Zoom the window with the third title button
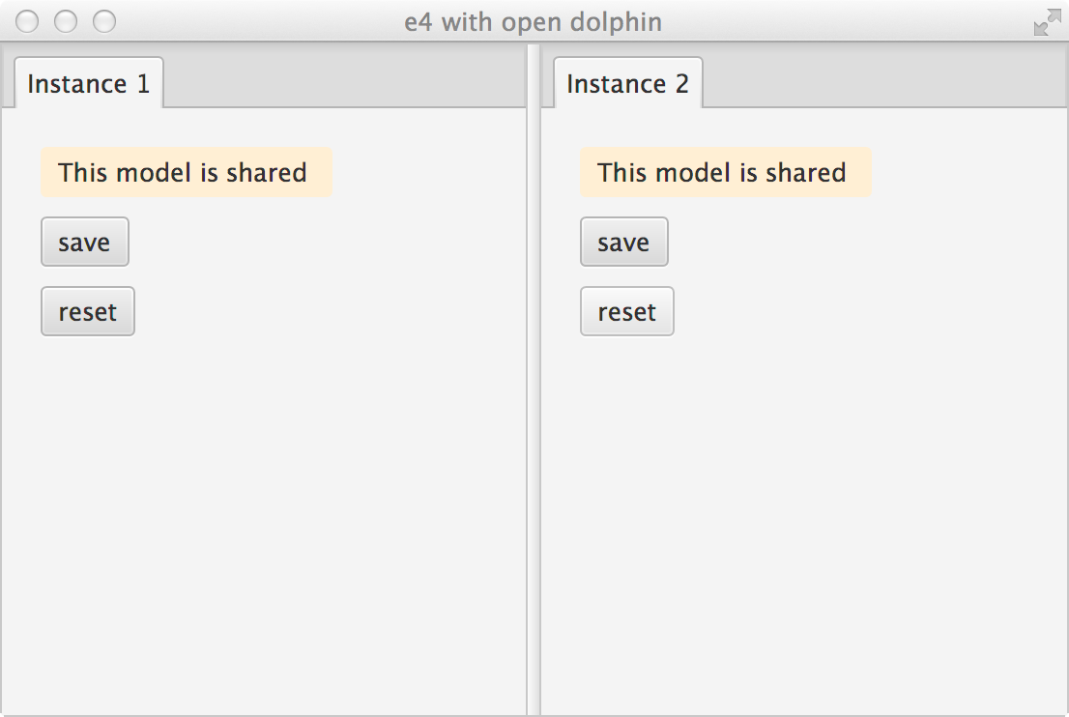The width and height of the screenshot is (1069, 717). tap(103, 21)
